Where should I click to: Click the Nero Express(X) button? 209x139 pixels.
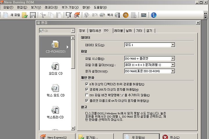pos(57,136)
